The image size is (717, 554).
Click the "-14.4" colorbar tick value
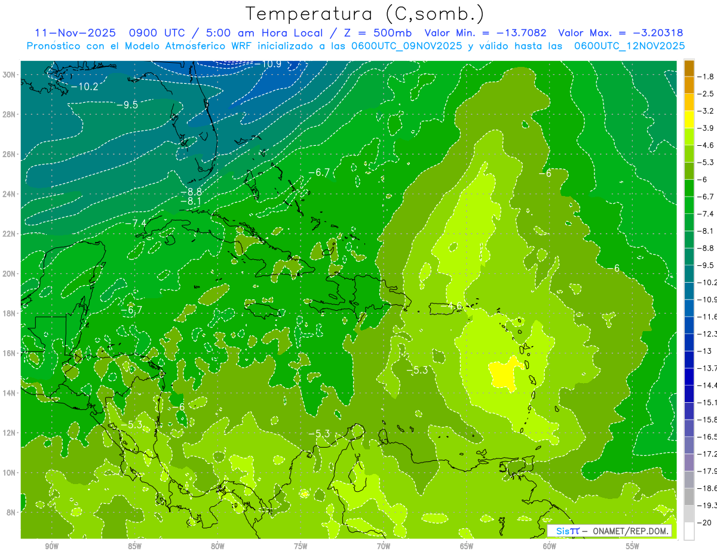(707, 385)
